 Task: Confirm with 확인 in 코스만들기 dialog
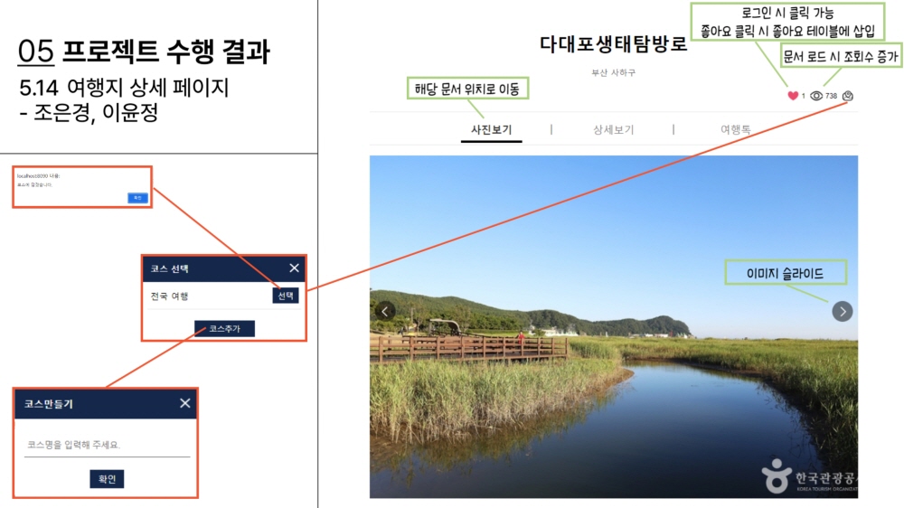tap(107, 478)
